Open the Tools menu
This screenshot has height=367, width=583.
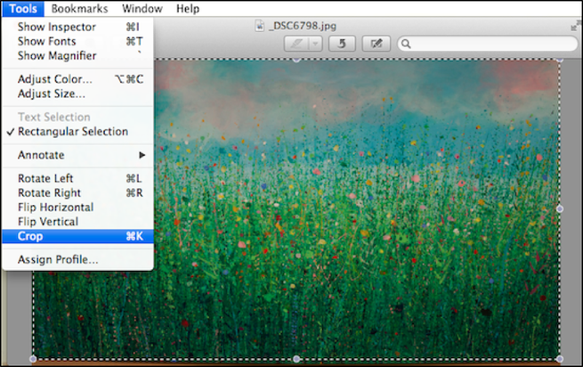pyautogui.click(x=23, y=9)
